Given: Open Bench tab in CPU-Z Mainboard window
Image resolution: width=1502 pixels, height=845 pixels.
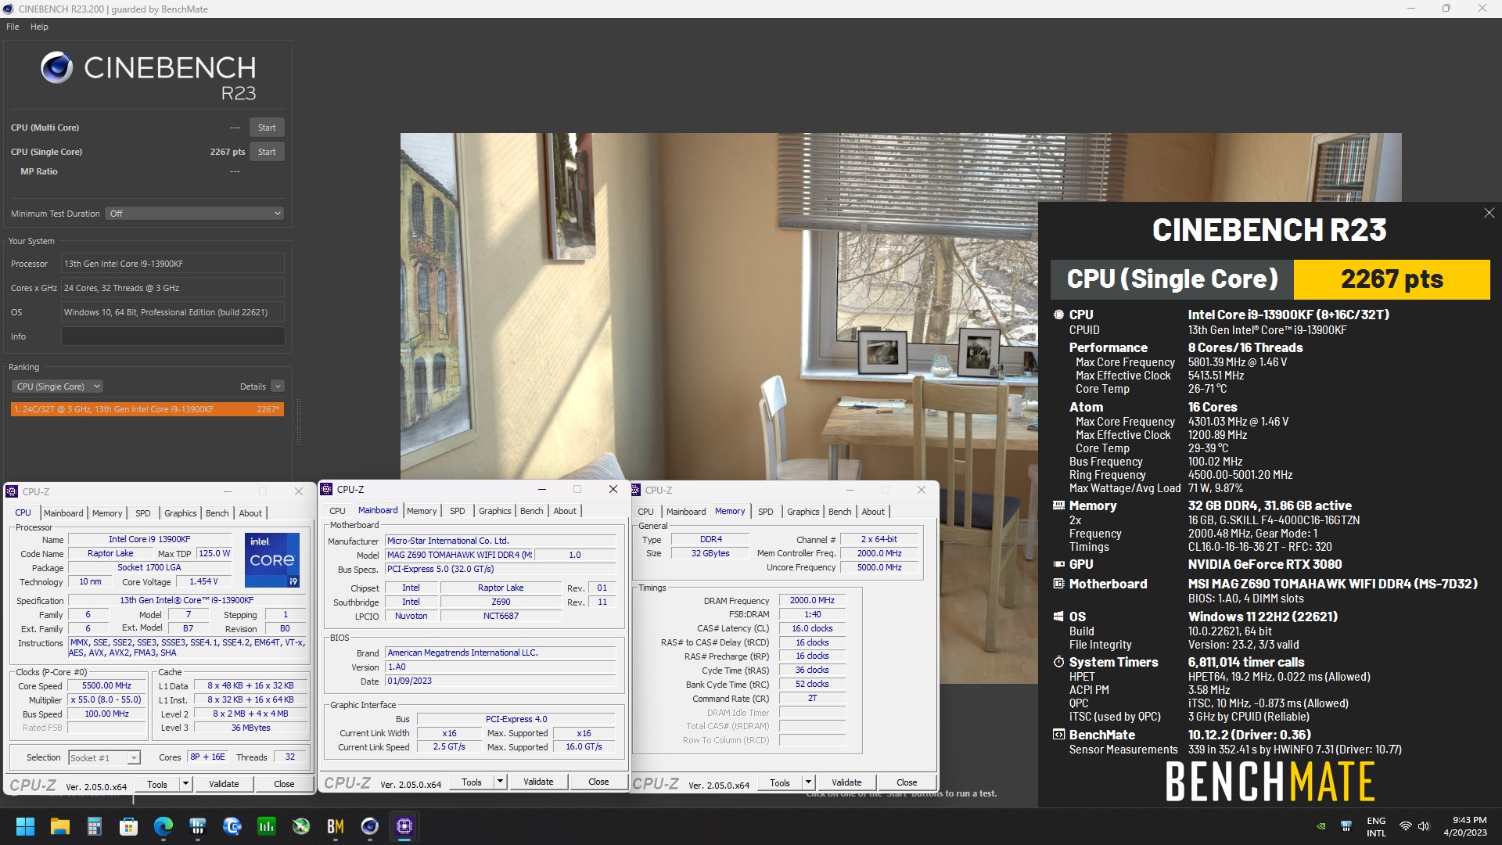Looking at the screenshot, I should [532, 511].
